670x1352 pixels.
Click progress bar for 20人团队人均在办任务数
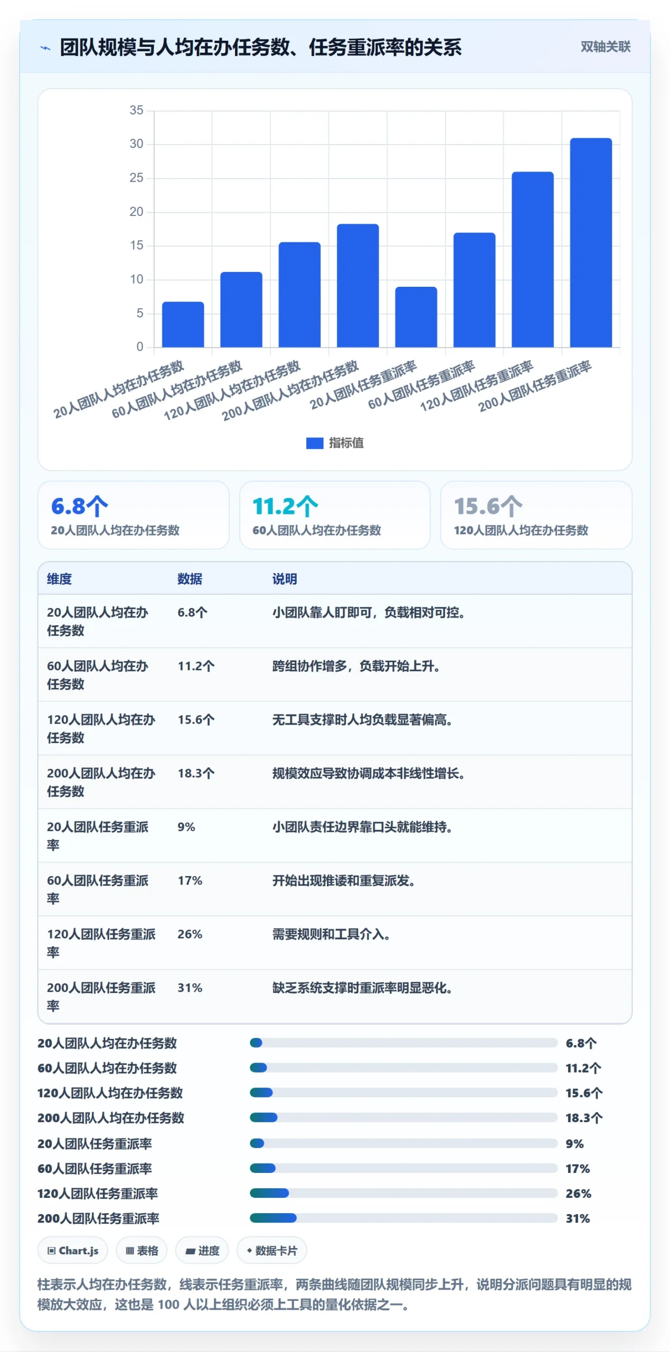coord(403,1043)
